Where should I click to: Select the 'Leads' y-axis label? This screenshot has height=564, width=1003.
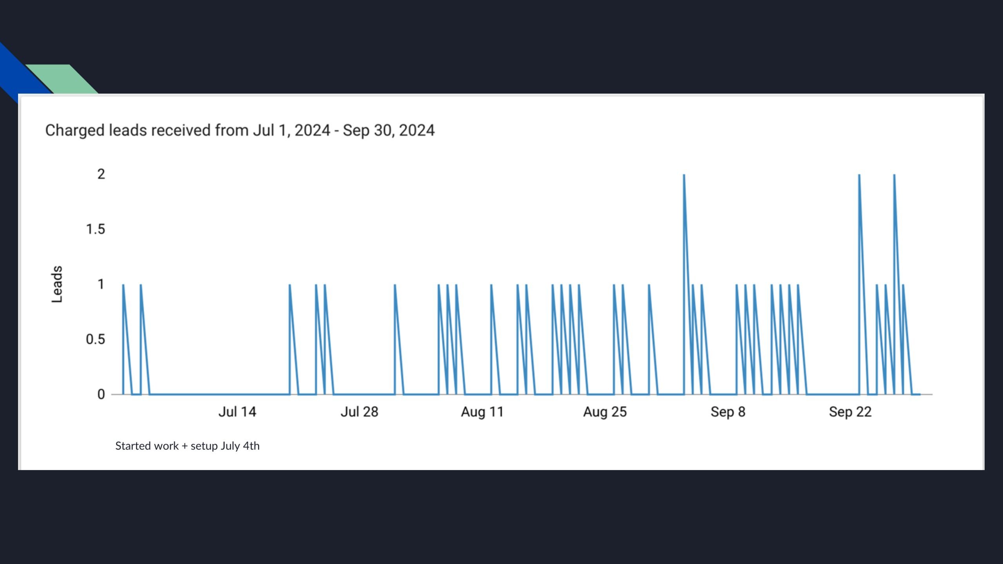pyautogui.click(x=57, y=284)
